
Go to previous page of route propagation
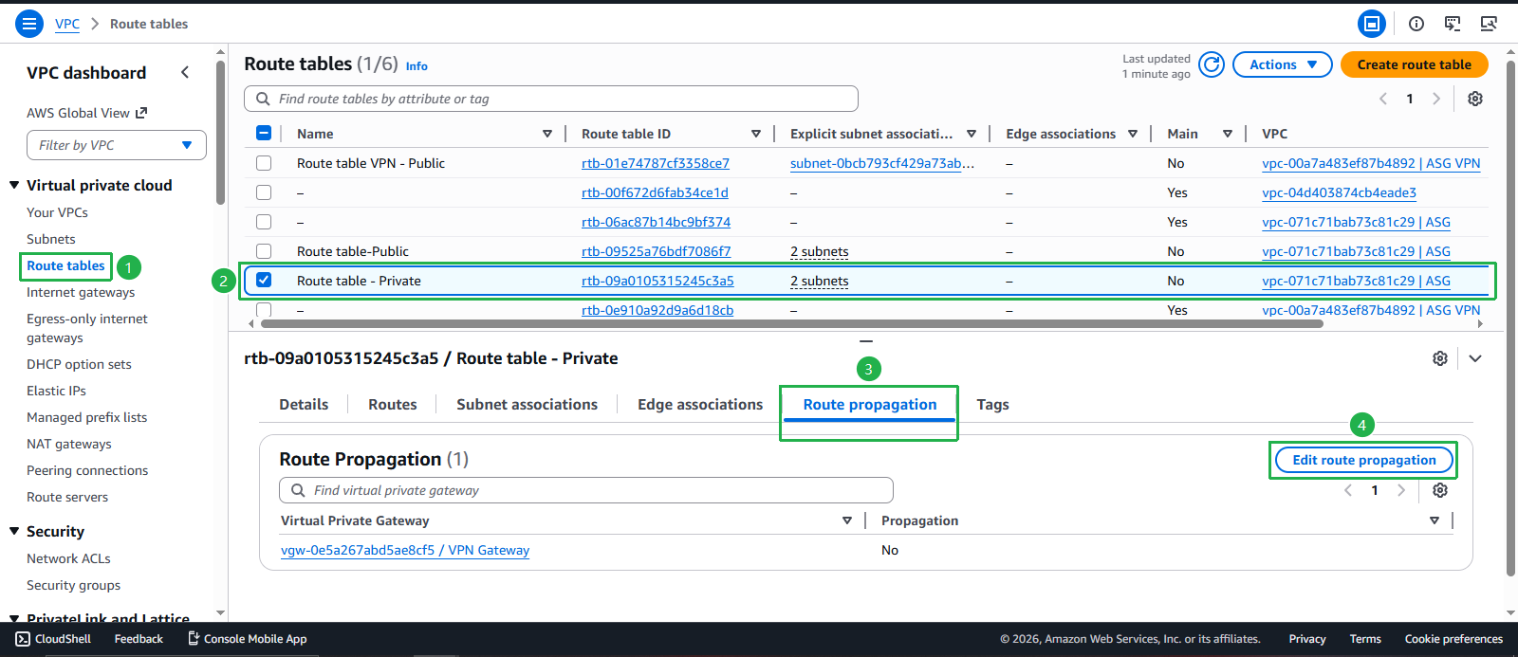click(x=1348, y=490)
